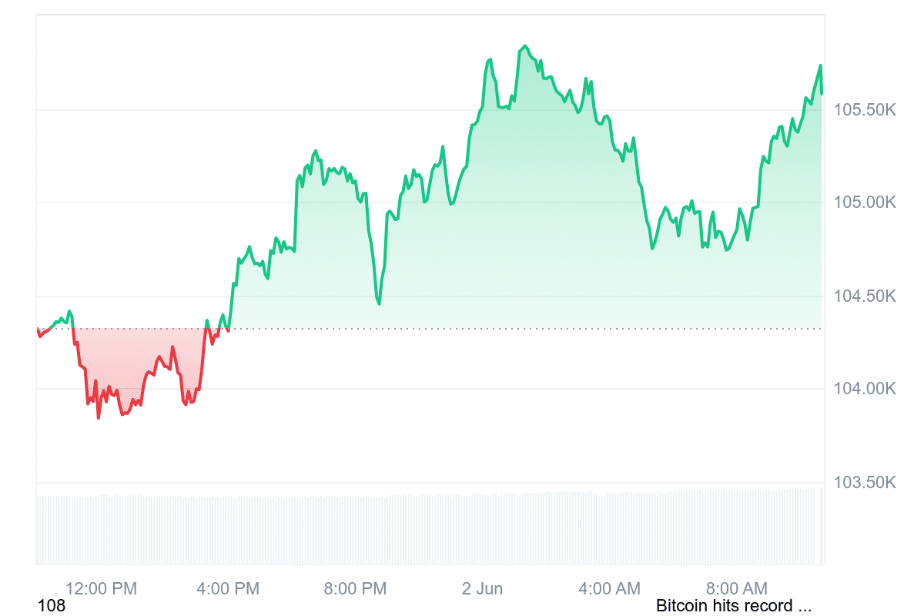Click the starting point of the price line
924x616 pixels.
coord(37,330)
